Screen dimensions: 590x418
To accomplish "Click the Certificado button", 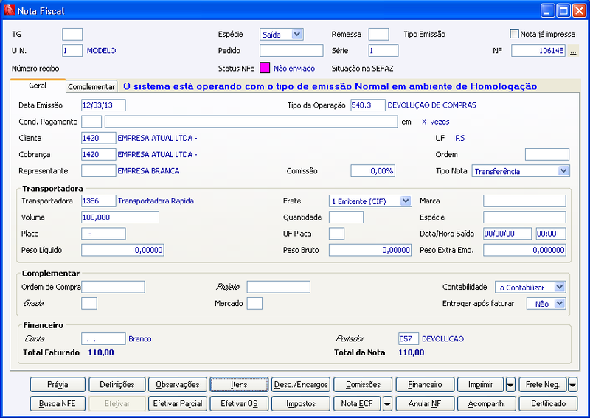I will pos(548,404).
